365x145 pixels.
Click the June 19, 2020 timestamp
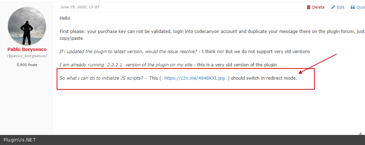80,7
